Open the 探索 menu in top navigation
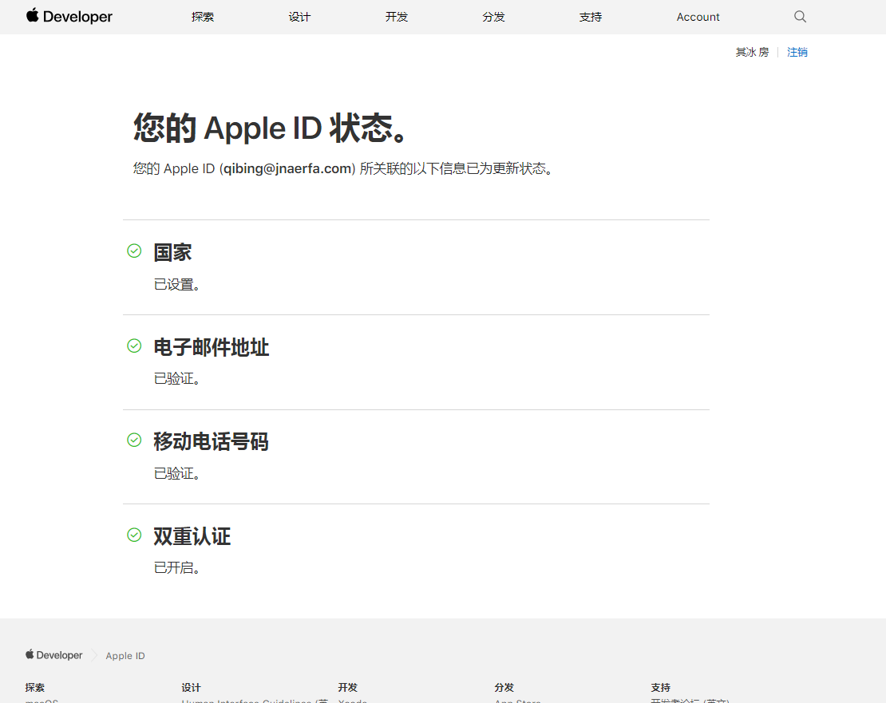 click(x=203, y=17)
